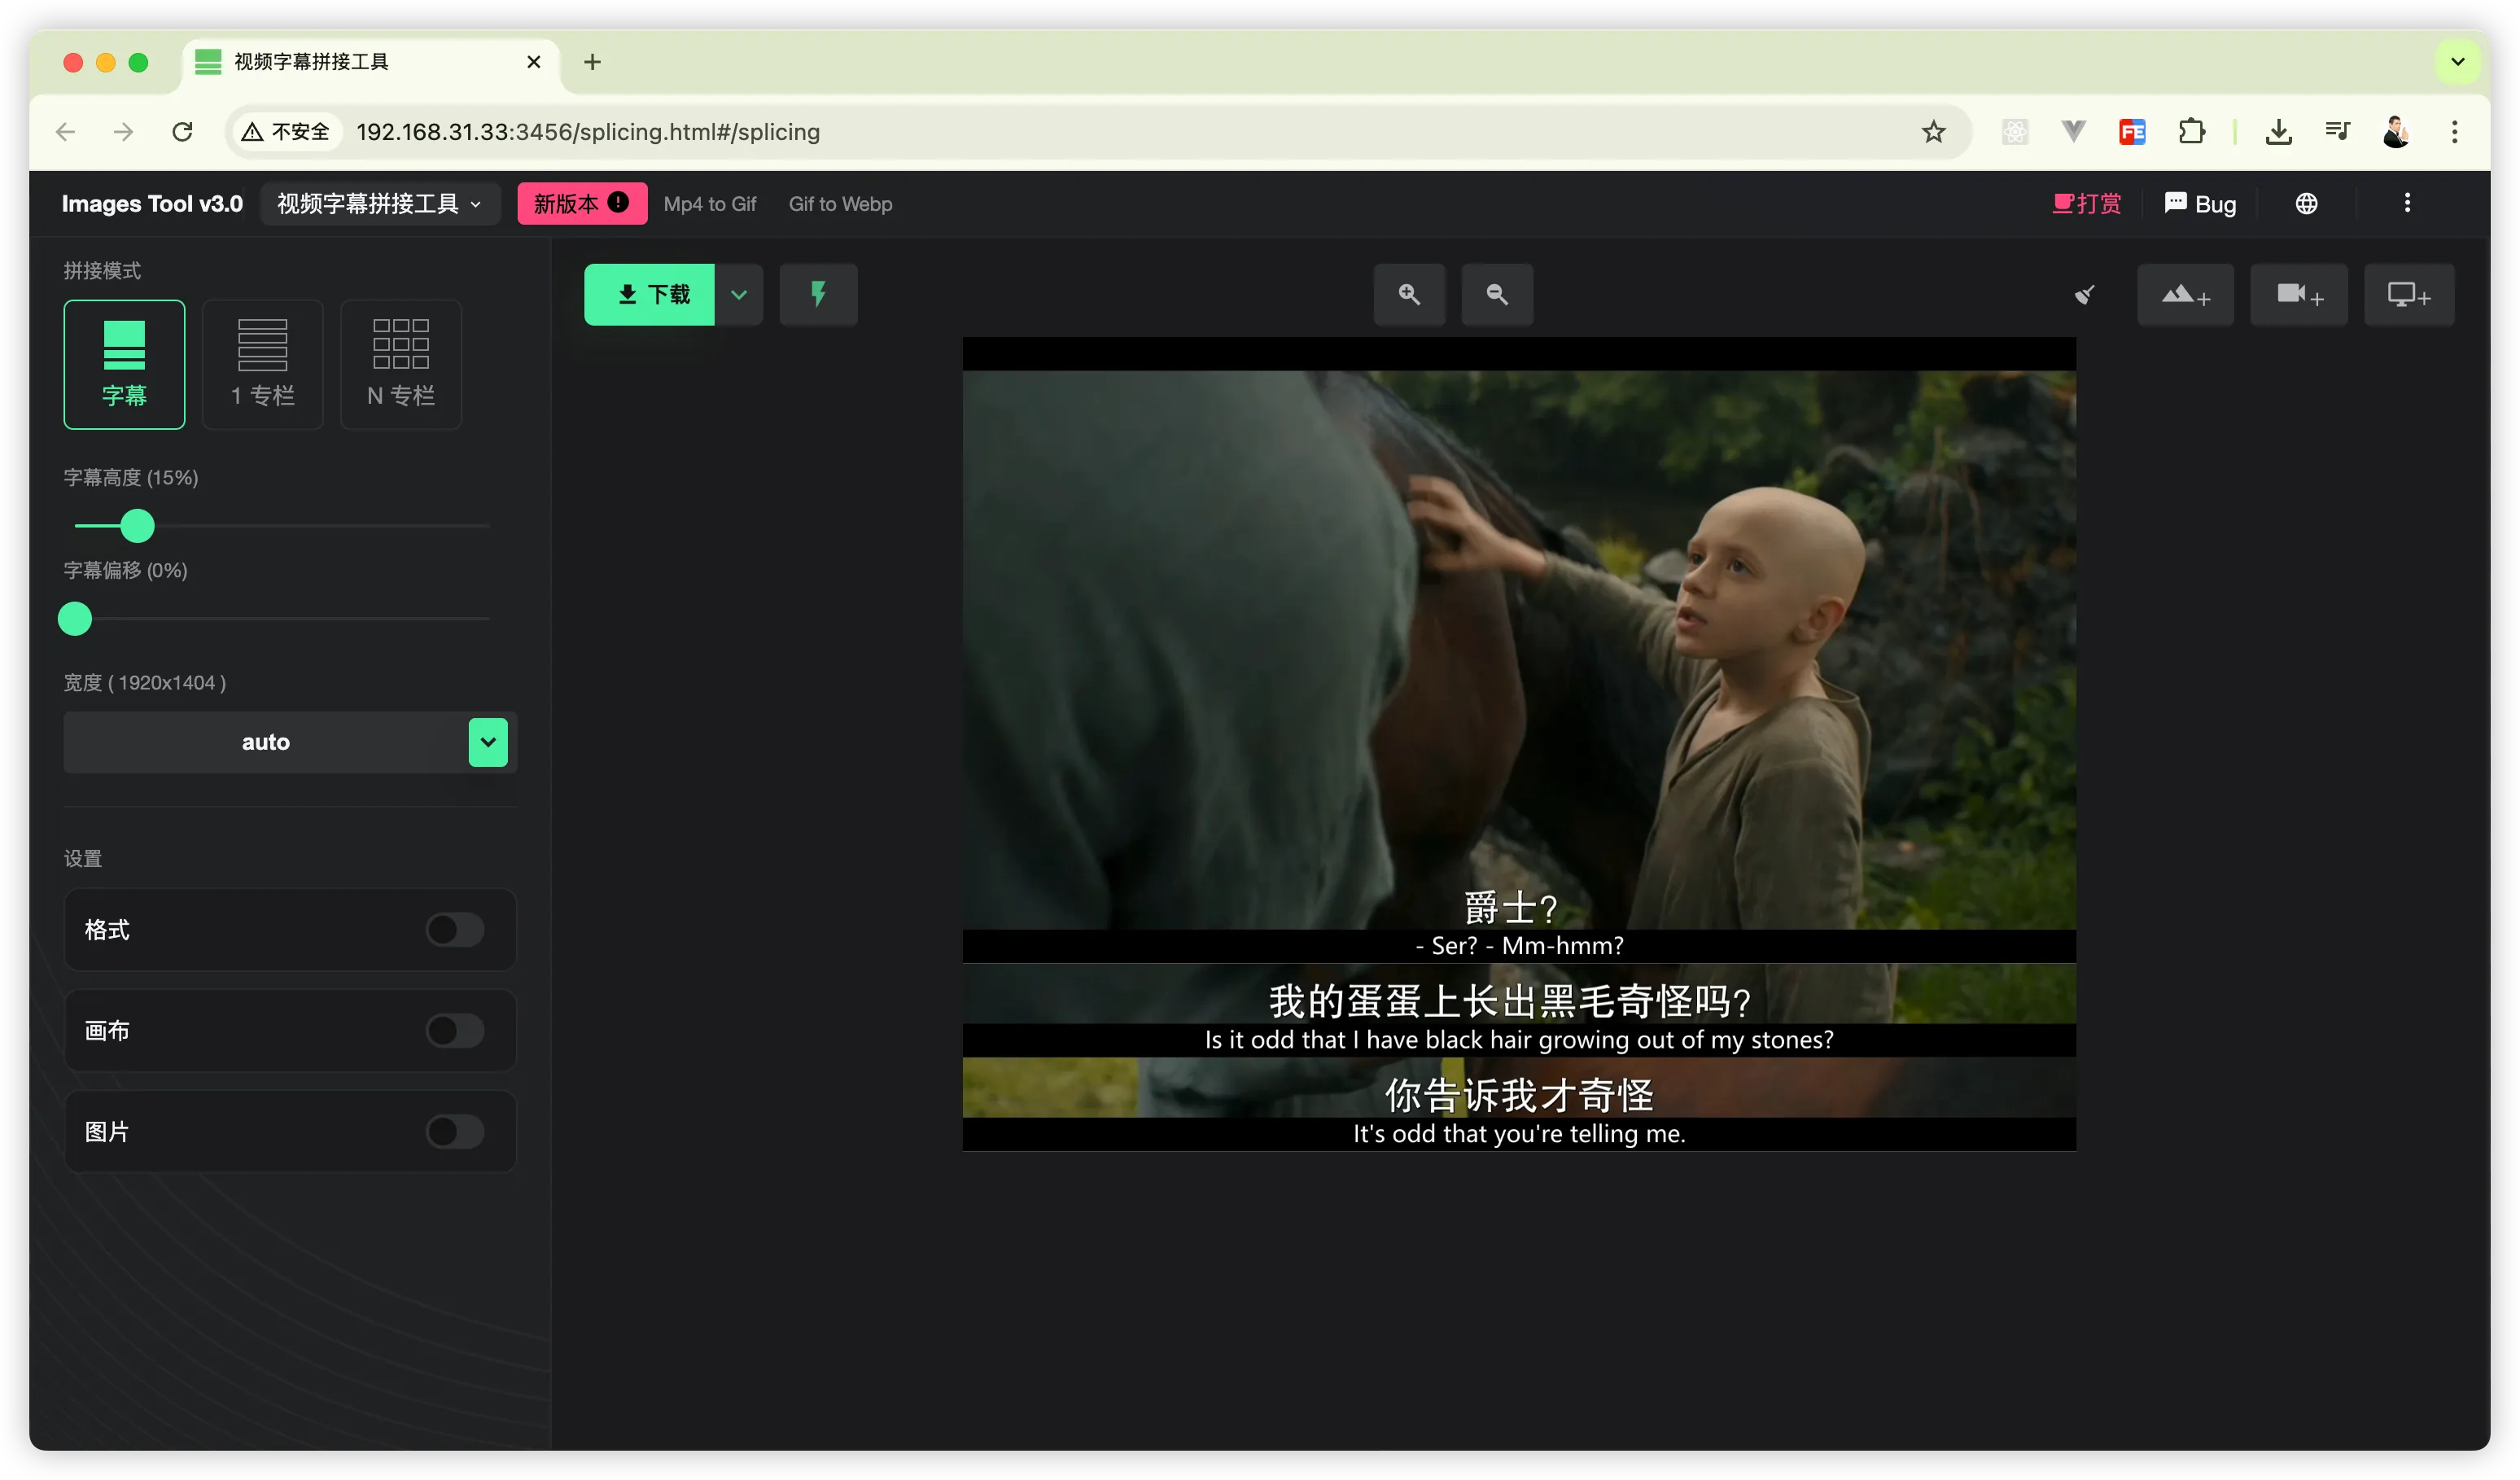This screenshot has width=2520, height=1480.
Task: Open a new browser tab
Action: [593, 62]
